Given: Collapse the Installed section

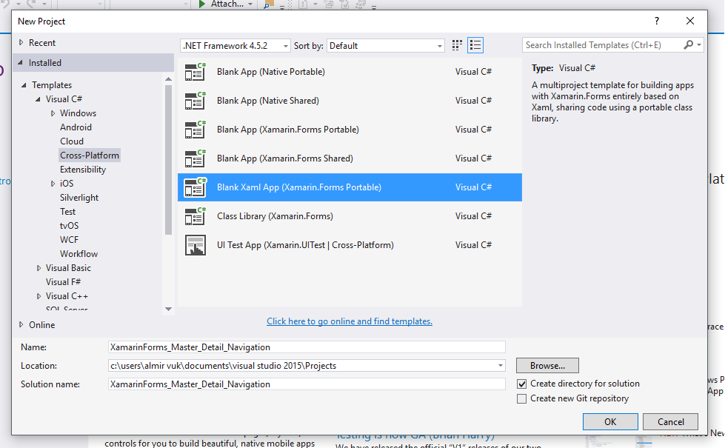Looking at the screenshot, I should (20, 62).
